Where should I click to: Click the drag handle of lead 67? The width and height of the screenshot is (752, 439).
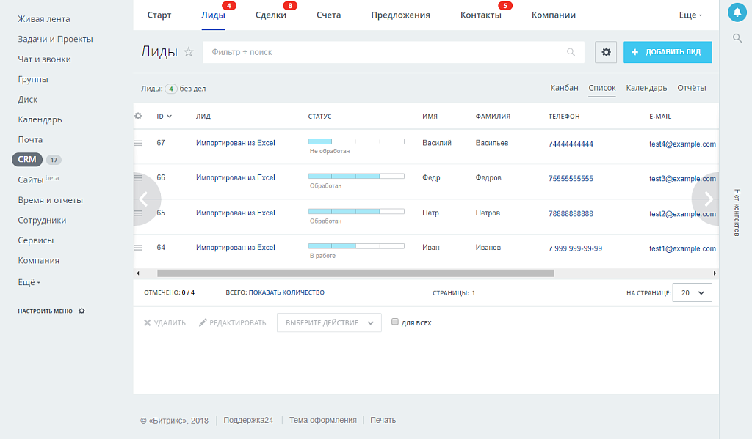(137, 143)
